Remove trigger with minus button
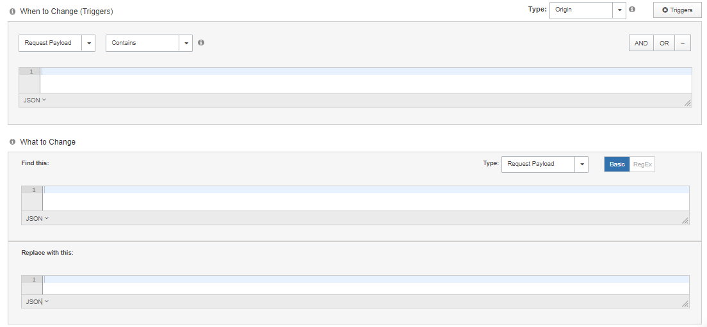707x327 pixels. pyautogui.click(x=683, y=44)
